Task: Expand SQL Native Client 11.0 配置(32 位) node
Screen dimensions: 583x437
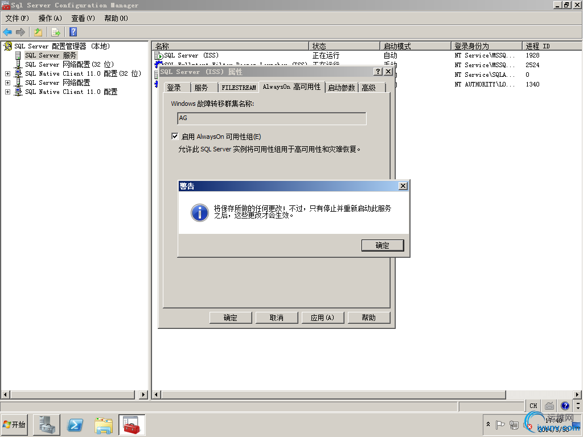Action: (7, 73)
